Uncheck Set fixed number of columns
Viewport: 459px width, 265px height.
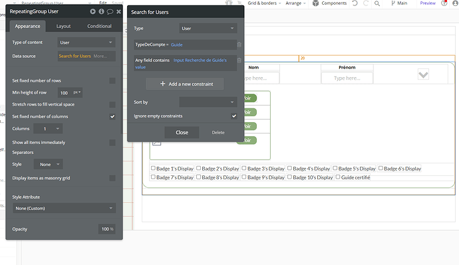point(112,117)
